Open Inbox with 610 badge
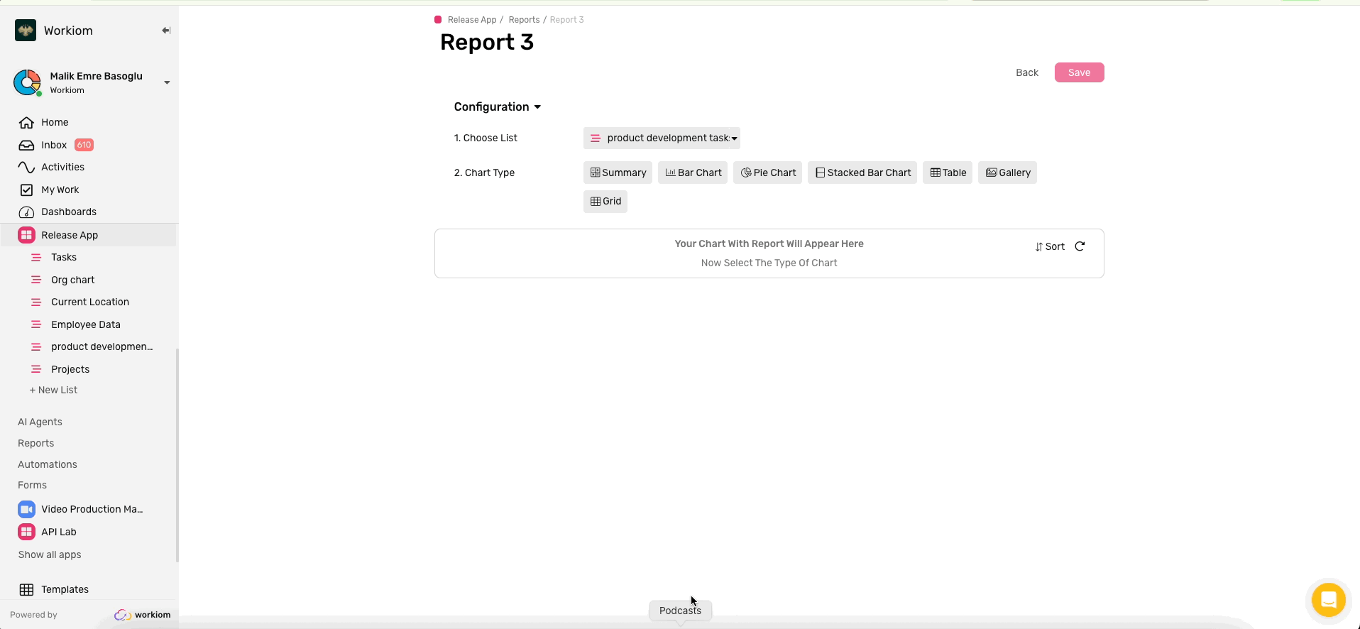Screen dimensions: 1360x629 pos(55,145)
